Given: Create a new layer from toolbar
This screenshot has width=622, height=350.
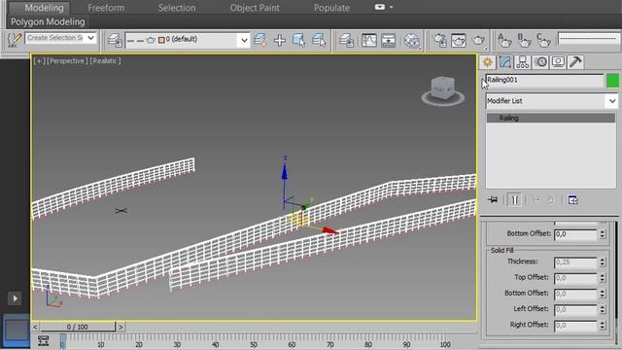Looking at the screenshot, I should [x=259, y=40].
